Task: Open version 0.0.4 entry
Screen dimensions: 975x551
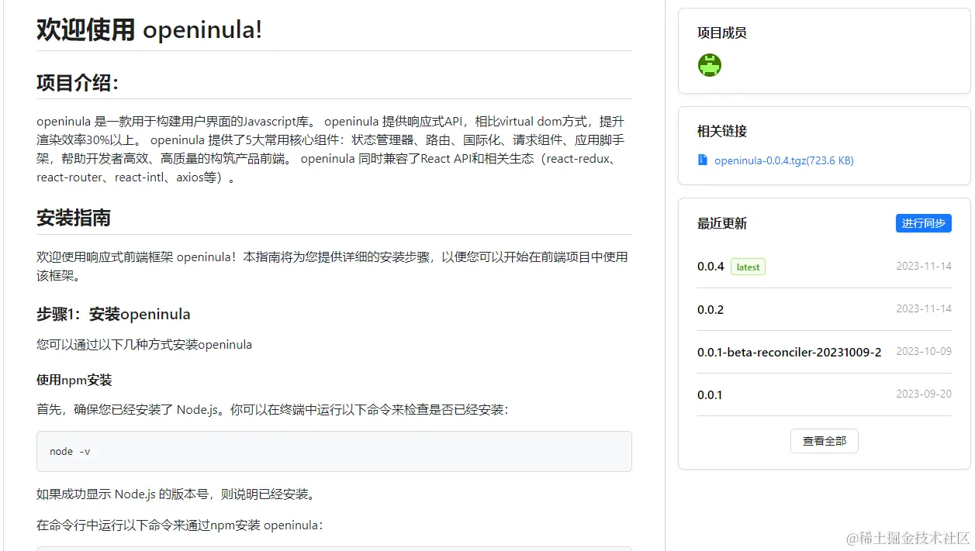Action: (x=711, y=267)
